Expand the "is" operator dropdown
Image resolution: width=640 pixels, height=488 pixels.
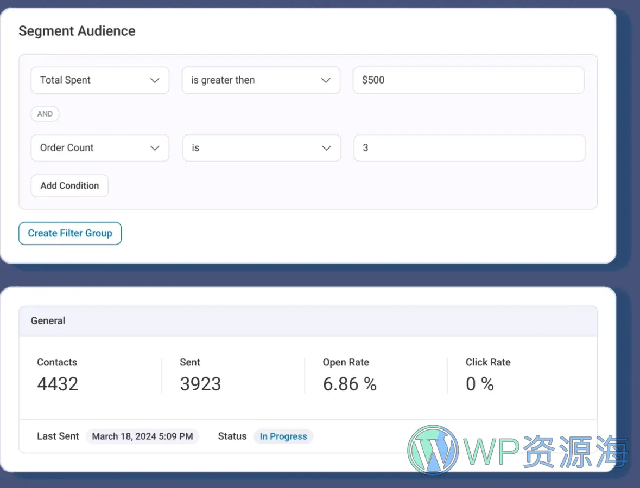coord(261,147)
